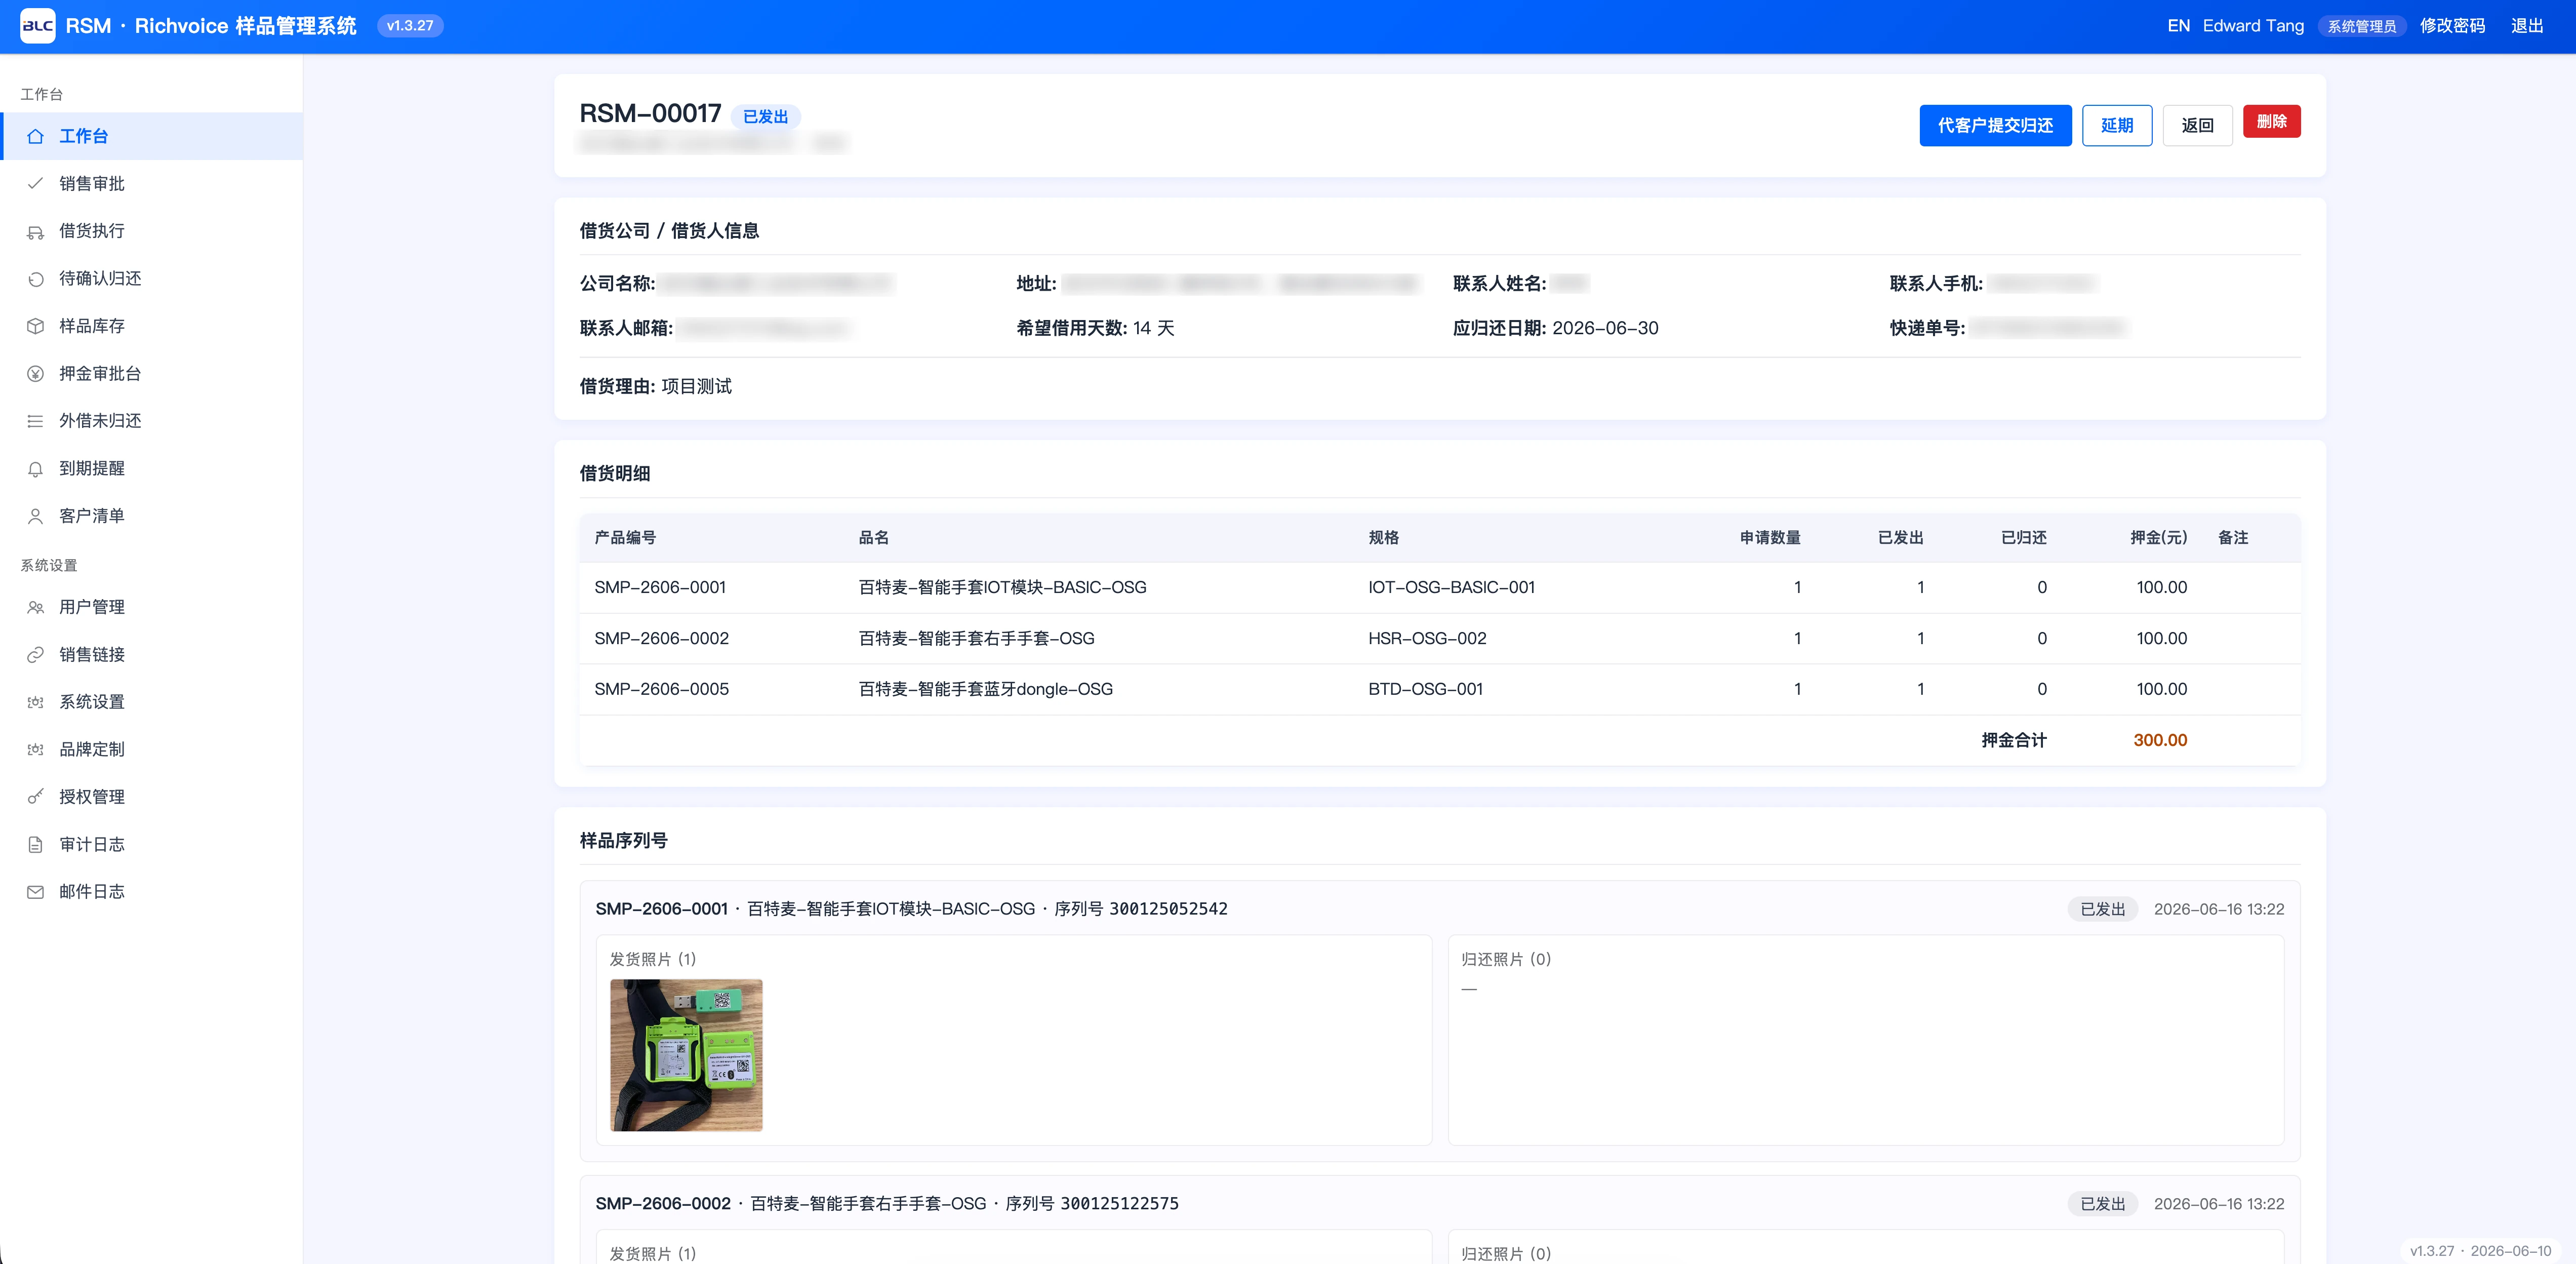Click the gear icon beside 系统设置
The height and width of the screenshot is (1264, 2576).
pos(35,702)
